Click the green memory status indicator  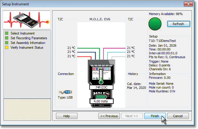155,24
